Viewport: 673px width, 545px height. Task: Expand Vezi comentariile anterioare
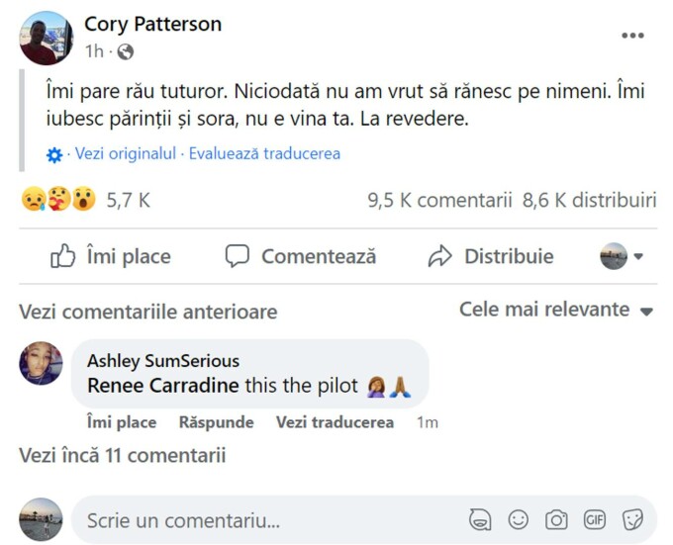tap(148, 312)
